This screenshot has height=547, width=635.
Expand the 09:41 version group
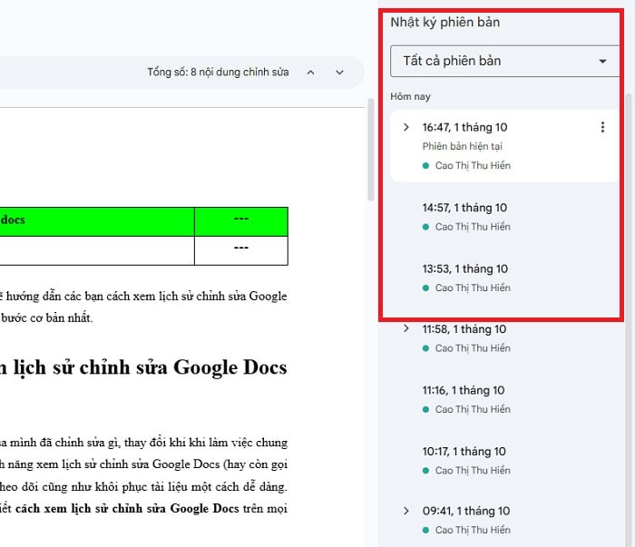[406, 511]
